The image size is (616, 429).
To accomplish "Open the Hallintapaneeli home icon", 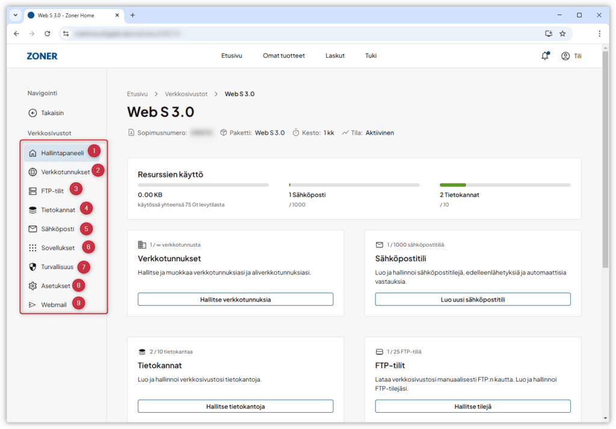I will pyautogui.click(x=33, y=153).
